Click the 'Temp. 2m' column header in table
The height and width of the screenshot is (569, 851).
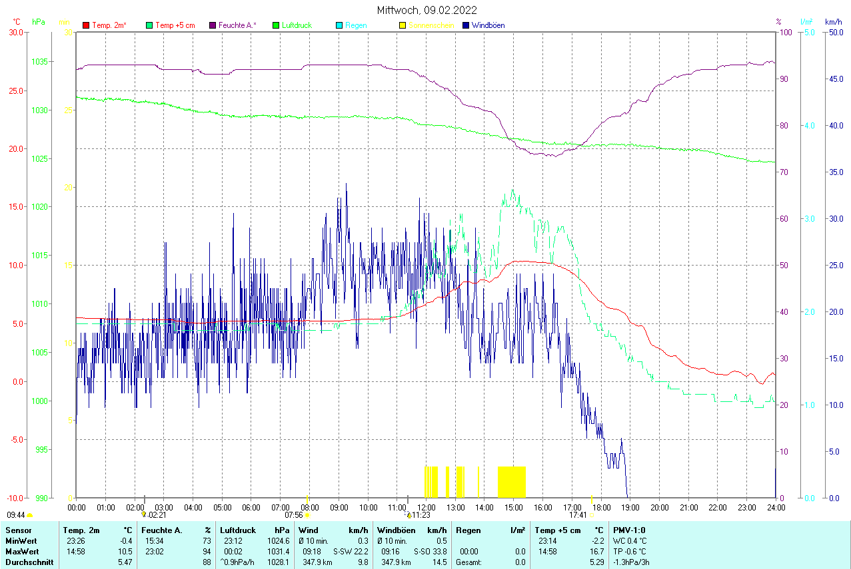81,530
